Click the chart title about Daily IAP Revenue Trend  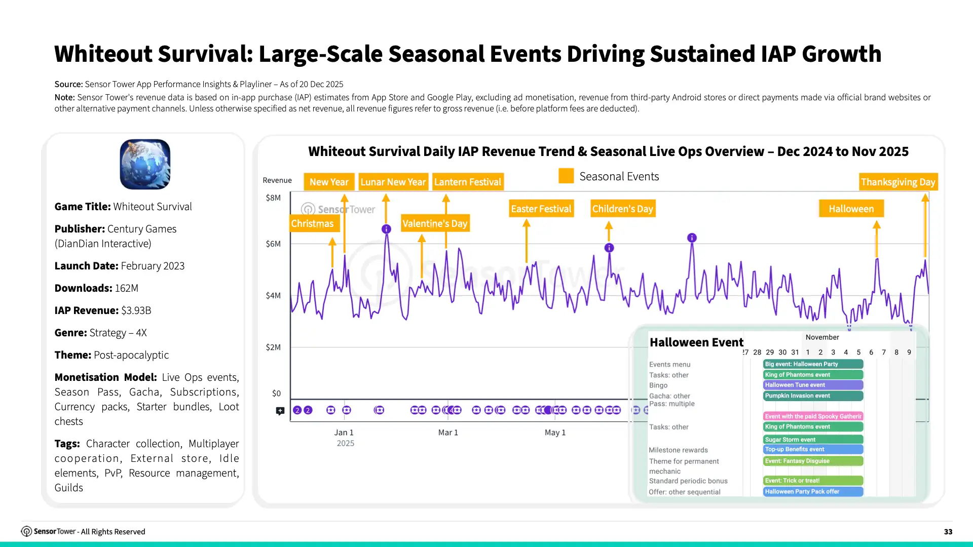pyautogui.click(x=608, y=151)
